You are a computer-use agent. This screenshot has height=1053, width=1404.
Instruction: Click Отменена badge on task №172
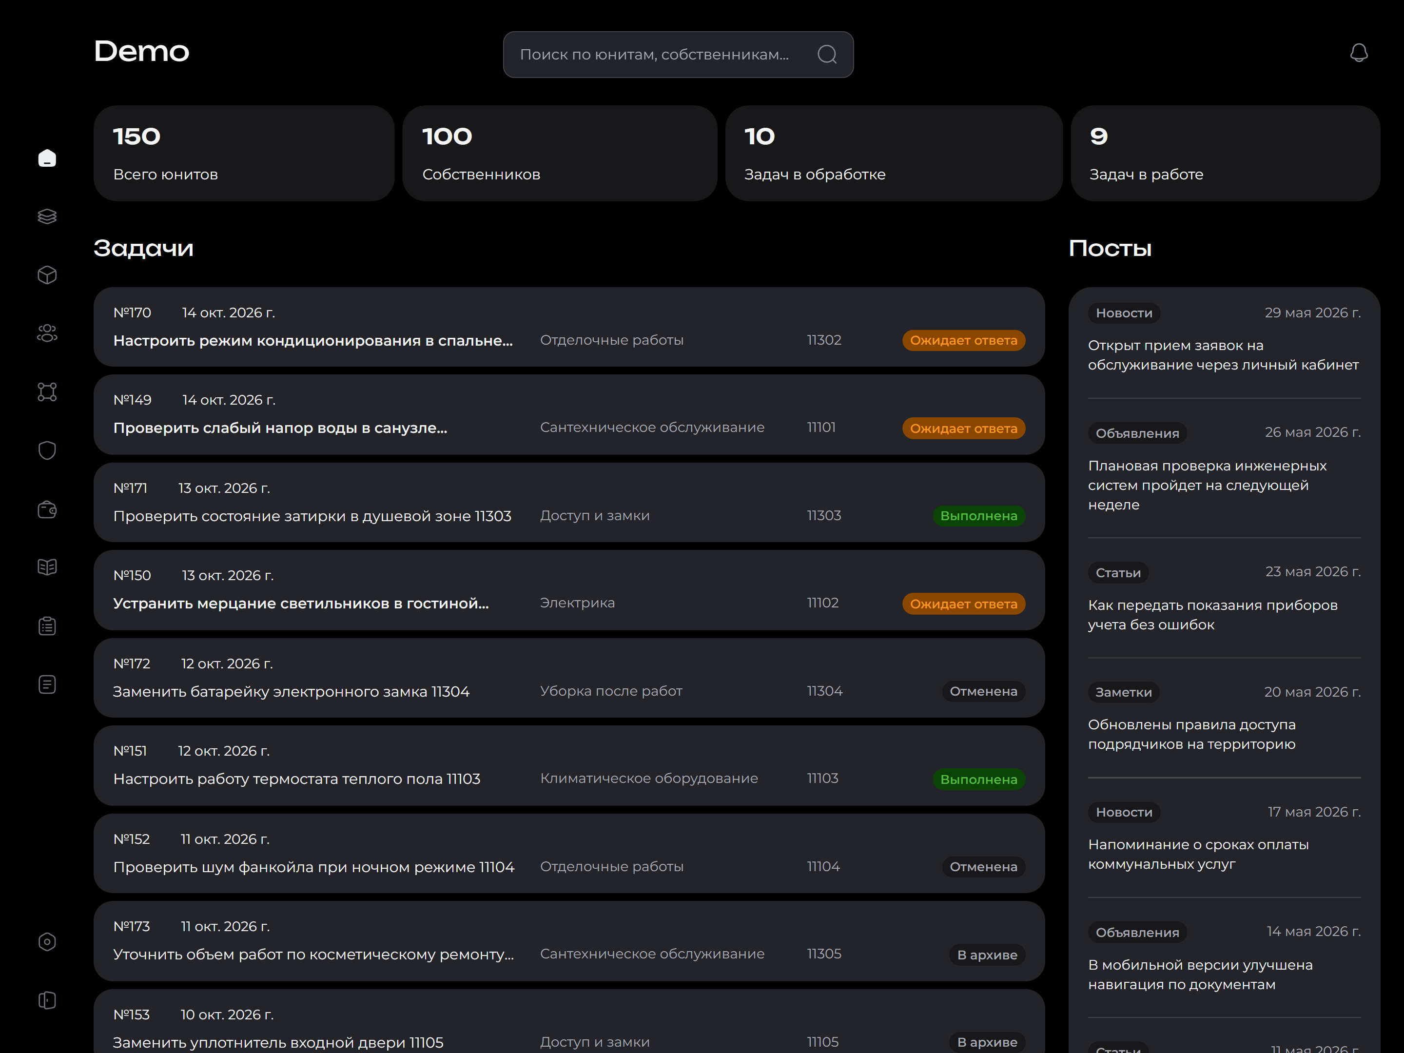coord(983,691)
